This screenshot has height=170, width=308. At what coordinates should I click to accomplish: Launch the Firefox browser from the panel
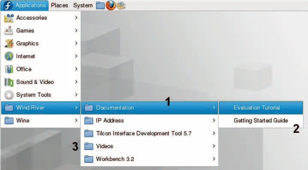(111, 5)
